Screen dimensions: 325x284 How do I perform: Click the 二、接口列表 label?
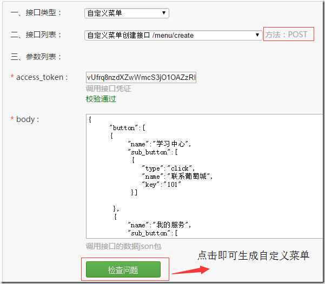coord(36,35)
